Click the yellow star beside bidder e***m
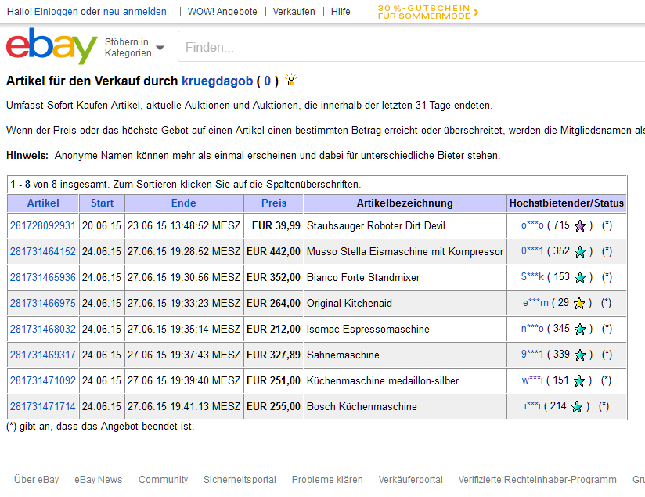This screenshot has height=497, width=645. coord(579,304)
